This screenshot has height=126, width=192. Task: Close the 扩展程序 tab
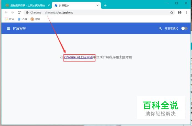97,5
